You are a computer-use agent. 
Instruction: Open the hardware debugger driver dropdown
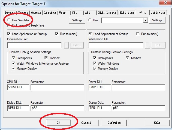[145, 21]
